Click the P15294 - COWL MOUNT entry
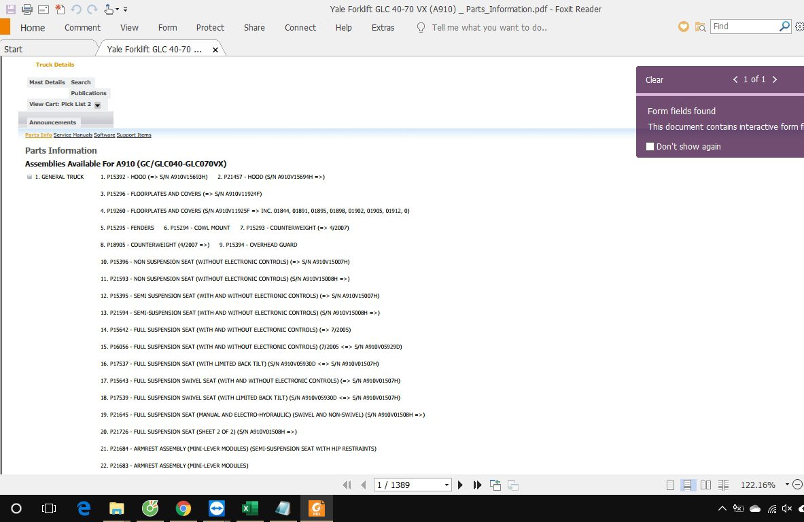804x522 pixels. pos(197,228)
